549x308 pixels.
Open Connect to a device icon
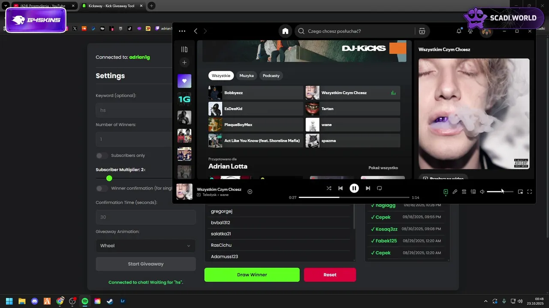coord(473,192)
